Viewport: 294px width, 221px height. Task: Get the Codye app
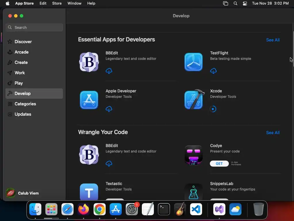(x=219, y=163)
